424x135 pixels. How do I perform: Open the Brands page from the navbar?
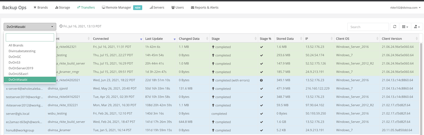pyautogui.click(x=40, y=7)
